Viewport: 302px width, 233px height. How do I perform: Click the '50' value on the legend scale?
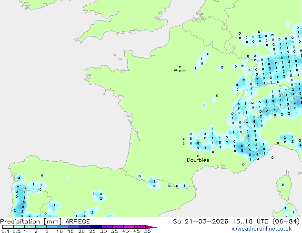point(147,232)
